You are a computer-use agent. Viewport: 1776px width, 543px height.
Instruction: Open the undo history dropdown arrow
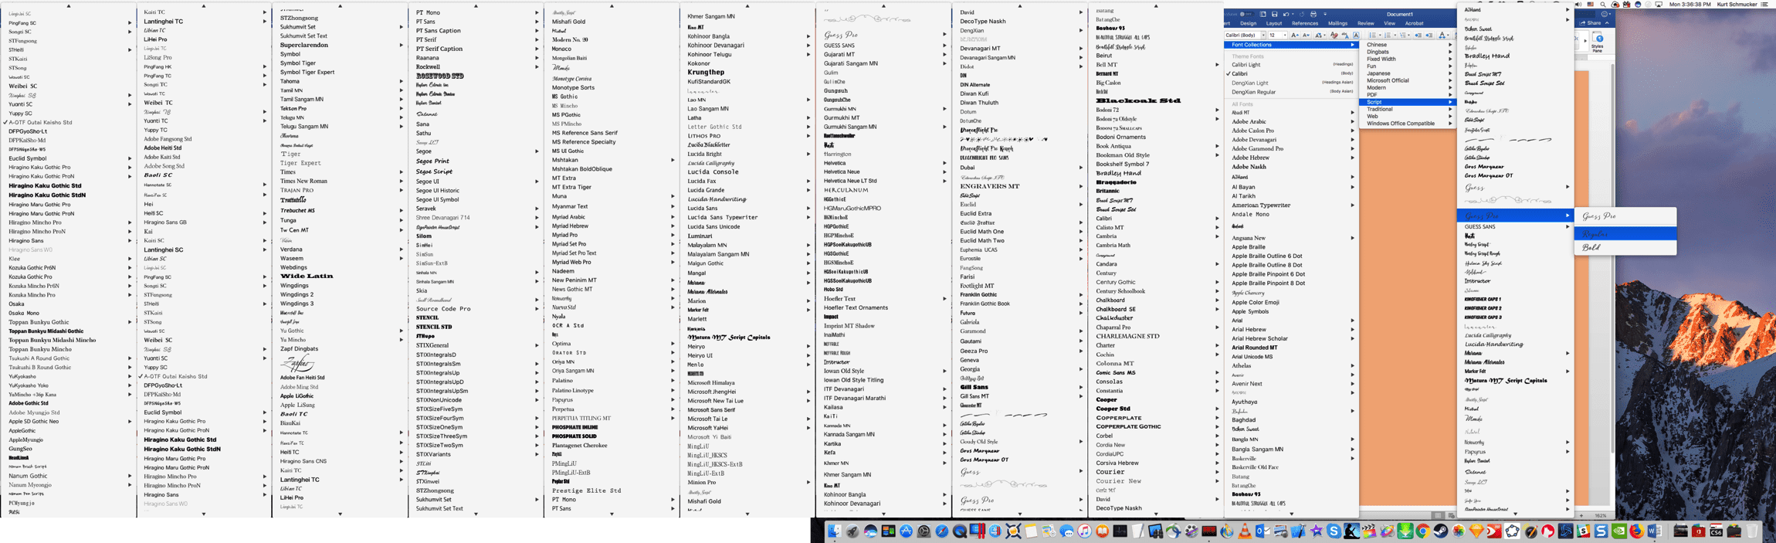(1293, 14)
